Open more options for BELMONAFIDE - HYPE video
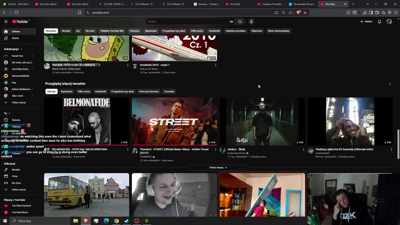This screenshot has width=400, height=225. click(x=127, y=149)
